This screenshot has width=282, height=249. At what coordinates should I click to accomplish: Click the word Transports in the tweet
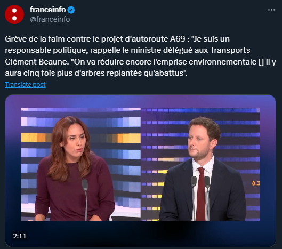(x=230, y=50)
